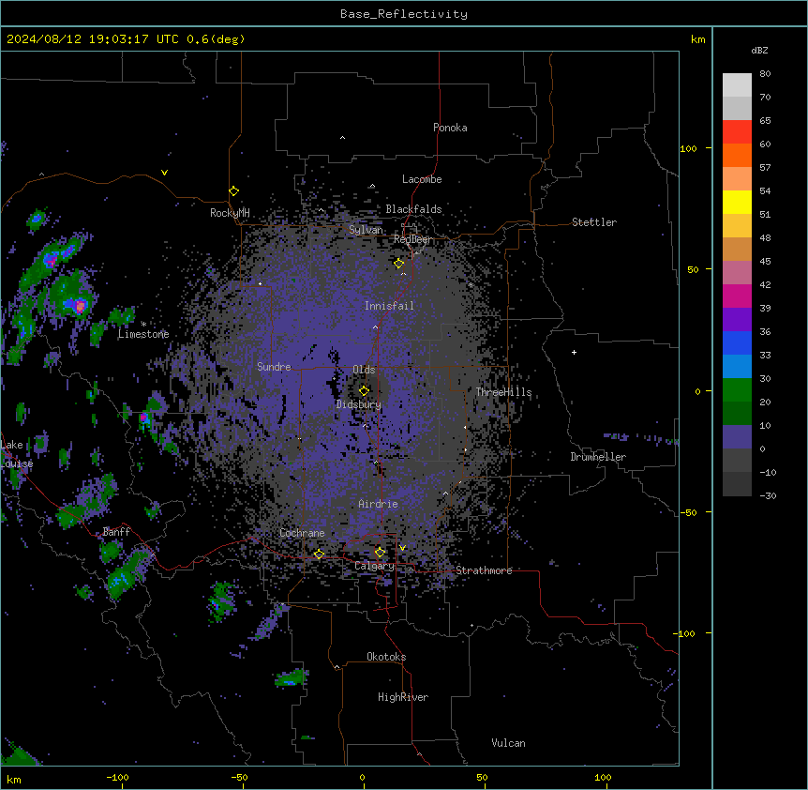Click the legend value -30
808x790 pixels.
pos(768,496)
